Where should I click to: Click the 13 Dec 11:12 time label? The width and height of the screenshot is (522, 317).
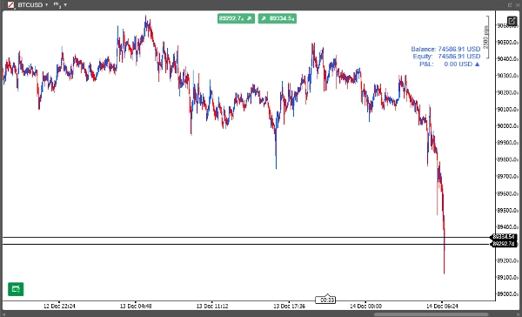212,306
